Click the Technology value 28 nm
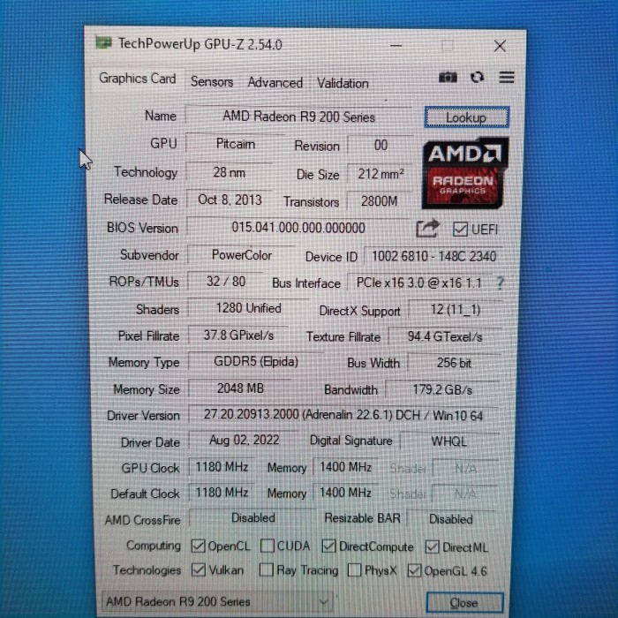The width and height of the screenshot is (618, 618). 229,172
